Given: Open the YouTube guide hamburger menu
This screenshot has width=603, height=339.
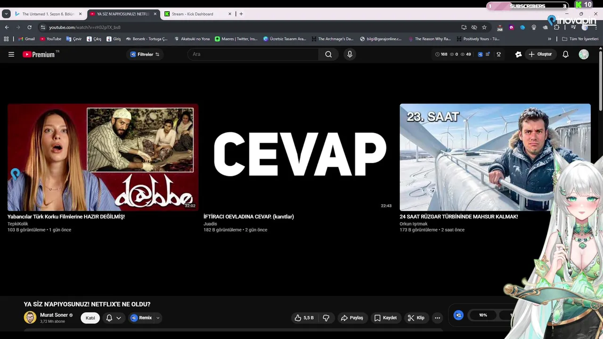Looking at the screenshot, I should [11, 54].
